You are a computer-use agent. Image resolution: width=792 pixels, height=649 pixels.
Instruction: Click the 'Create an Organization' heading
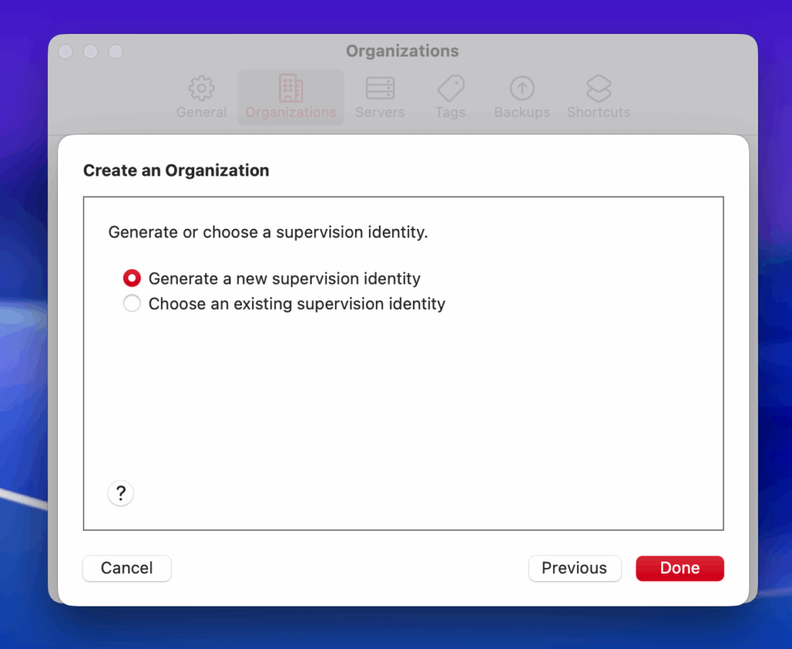click(176, 171)
